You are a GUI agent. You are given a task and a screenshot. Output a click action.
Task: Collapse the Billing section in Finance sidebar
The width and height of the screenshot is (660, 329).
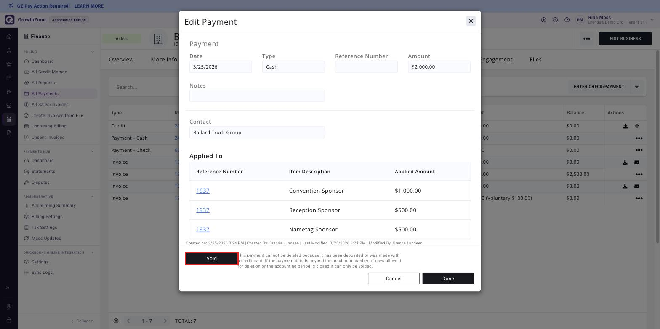(x=93, y=52)
